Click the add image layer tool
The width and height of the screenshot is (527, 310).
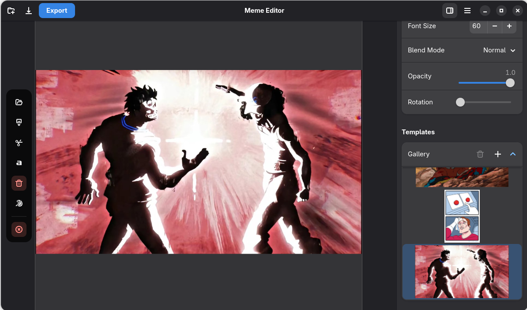(19, 122)
